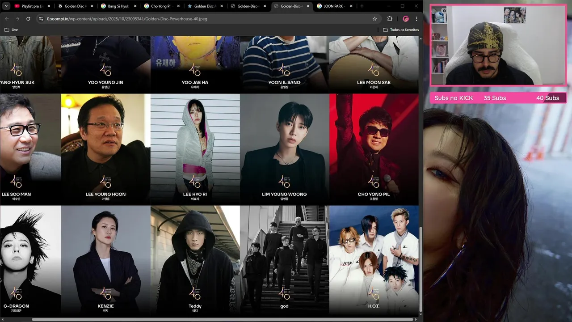
Task: Switch to the JOON PARK tab
Action: tap(335, 6)
